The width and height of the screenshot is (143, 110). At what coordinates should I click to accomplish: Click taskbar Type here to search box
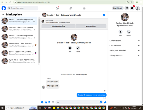tap(21, 108)
